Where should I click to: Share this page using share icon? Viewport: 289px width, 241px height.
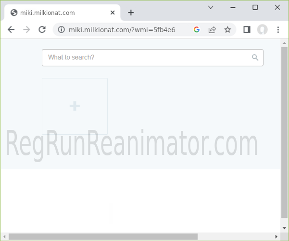[212, 30]
